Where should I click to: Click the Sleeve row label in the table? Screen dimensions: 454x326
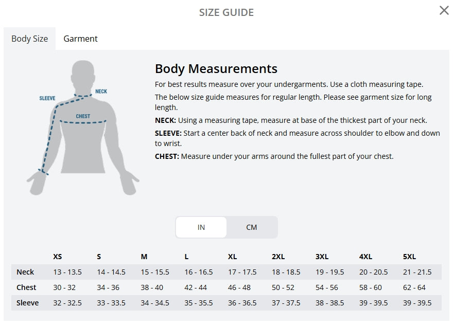27,303
